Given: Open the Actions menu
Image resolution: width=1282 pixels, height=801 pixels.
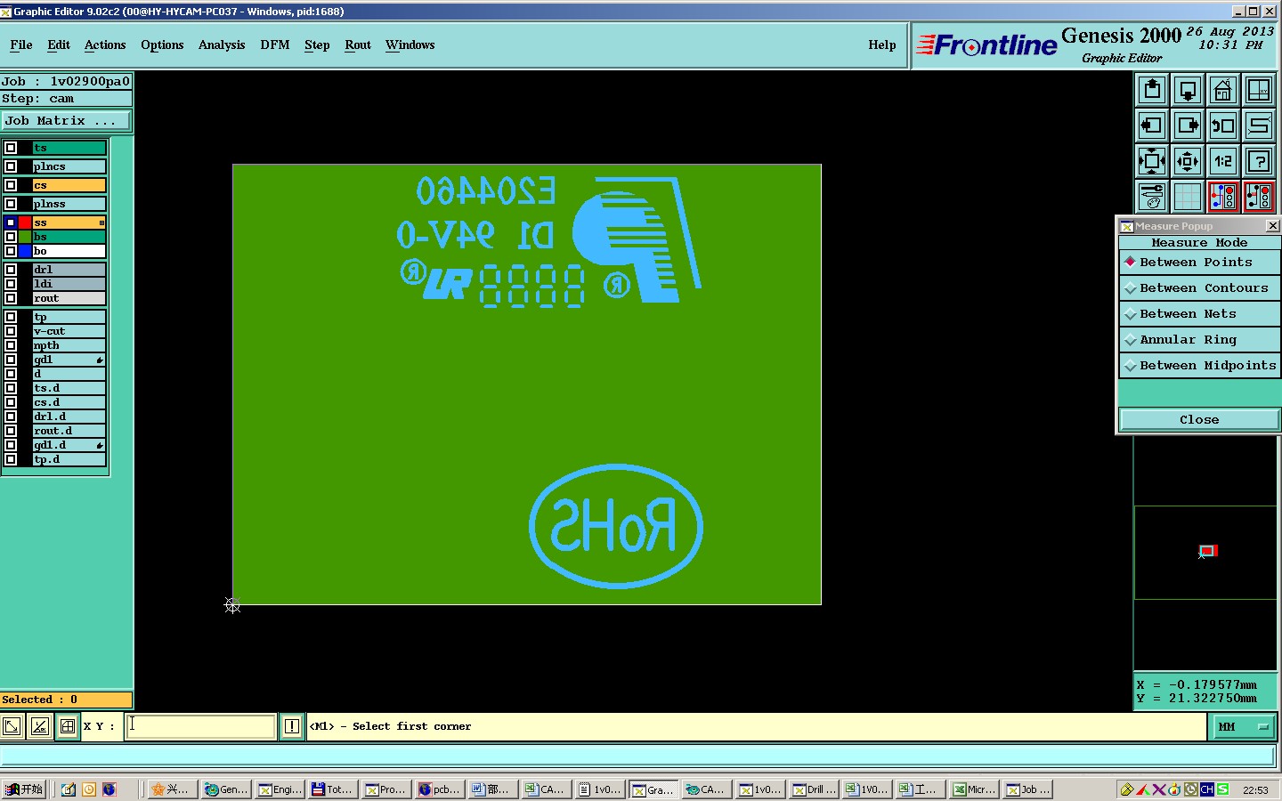Looking at the screenshot, I should pyautogui.click(x=105, y=45).
